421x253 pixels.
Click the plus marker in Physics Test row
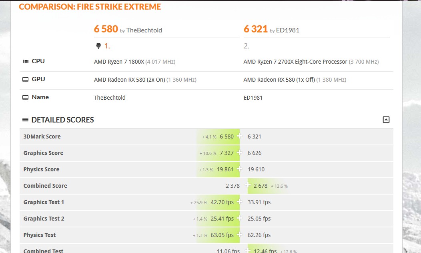[x=239, y=235]
